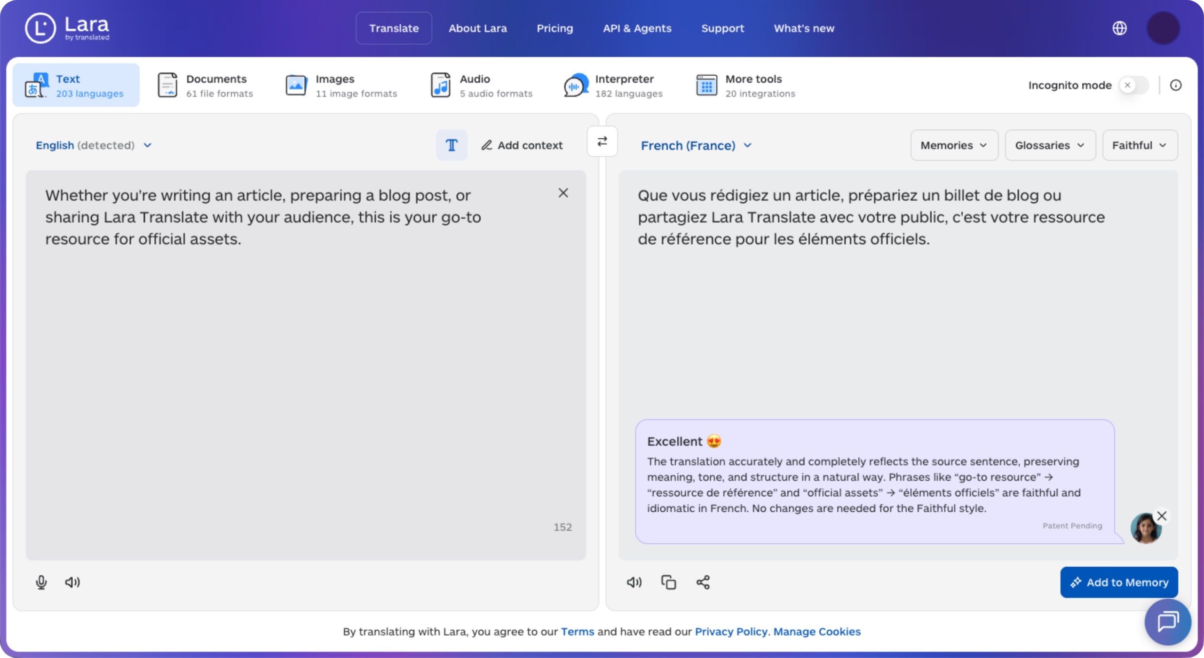Viewport: 1204px width, 658px height.
Task: Open the French (France) target language dropdown
Action: [697, 145]
